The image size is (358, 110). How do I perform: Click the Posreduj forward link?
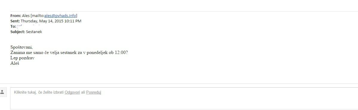(x=94, y=92)
